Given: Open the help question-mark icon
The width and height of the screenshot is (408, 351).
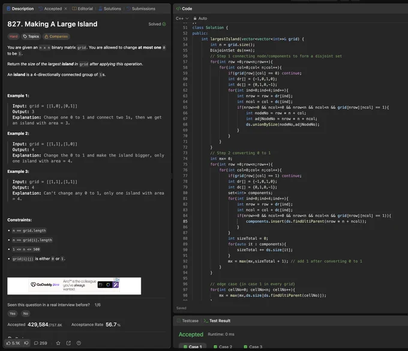Looking at the screenshot, I should (79, 343).
